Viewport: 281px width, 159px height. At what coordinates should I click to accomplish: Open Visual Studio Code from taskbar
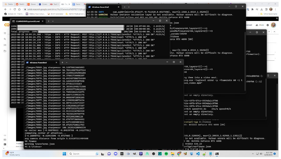click(198, 154)
